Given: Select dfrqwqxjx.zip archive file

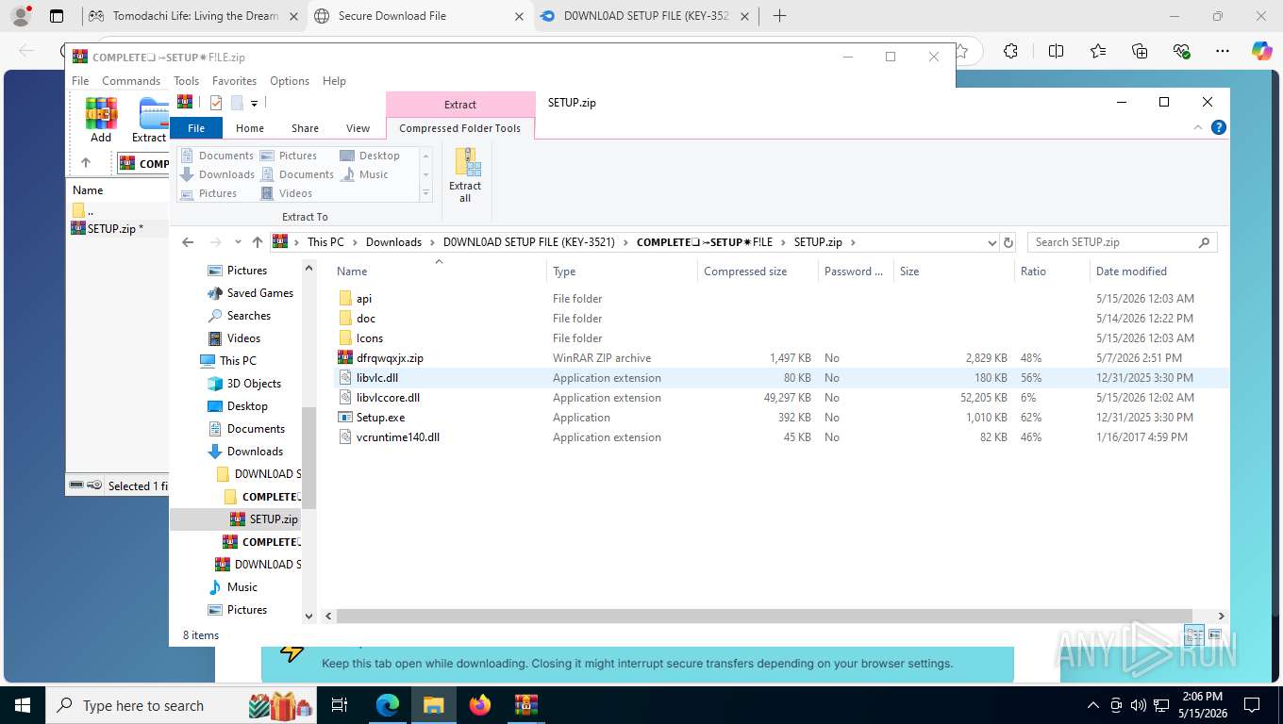Looking at the screenshot, I should (x=390, y=358).
